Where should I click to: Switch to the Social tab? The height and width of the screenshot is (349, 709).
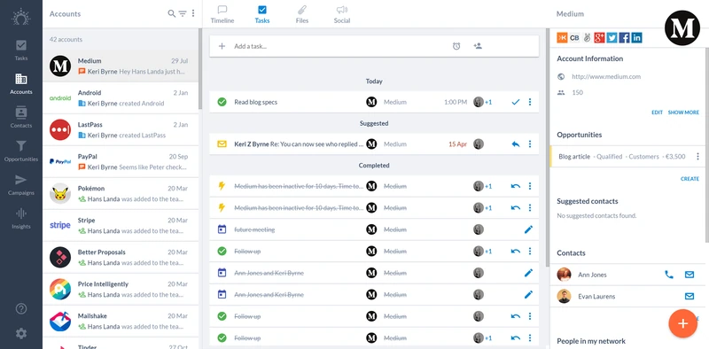click(x=342, y=14)
